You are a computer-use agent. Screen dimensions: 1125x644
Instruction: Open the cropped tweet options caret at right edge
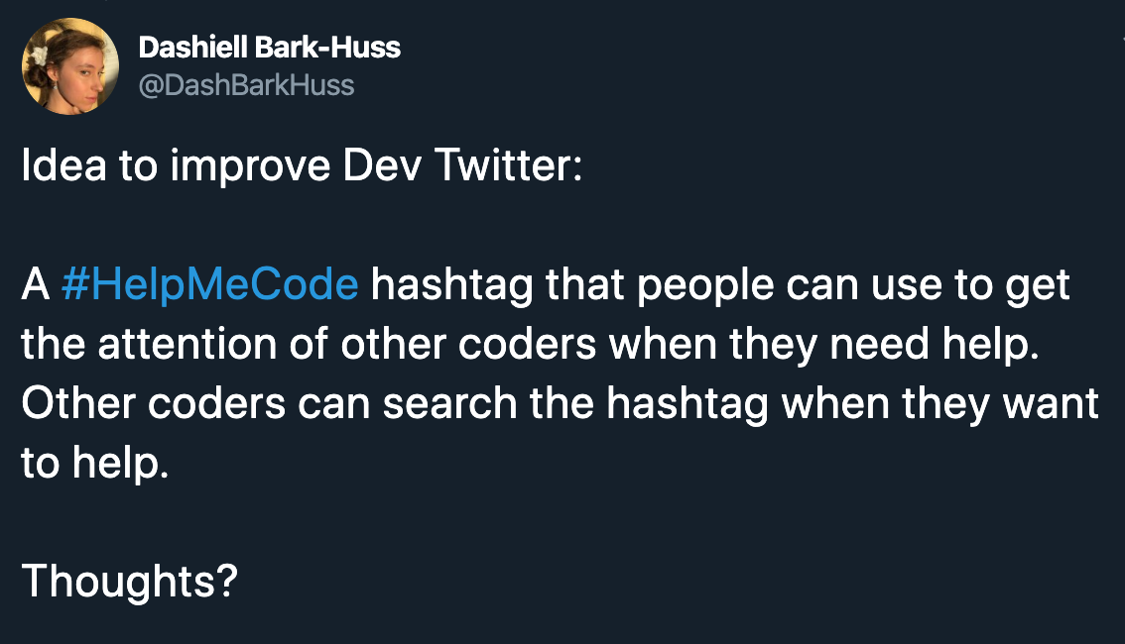[x=1121, y=40]
